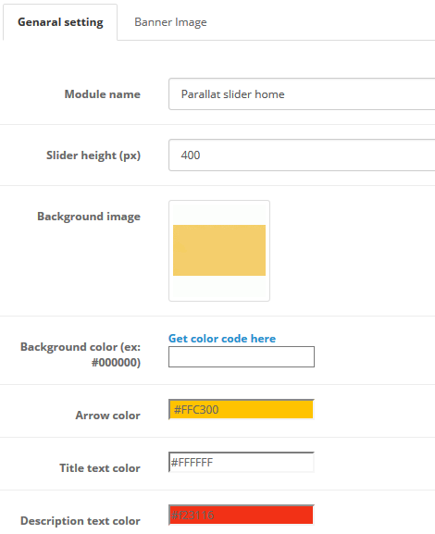This screenshot has height=534, width=435.
Task: Click the Module name label
Action: click(x=103, y=94)
